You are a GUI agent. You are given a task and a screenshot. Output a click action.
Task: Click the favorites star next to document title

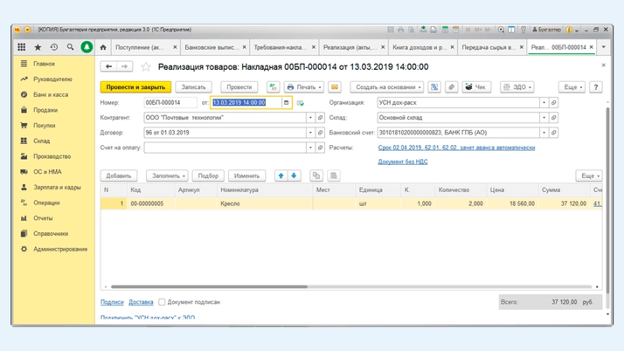click(146, 66)
